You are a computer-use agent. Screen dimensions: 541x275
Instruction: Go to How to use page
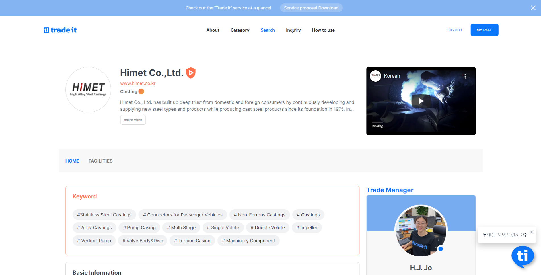point(323,30)
